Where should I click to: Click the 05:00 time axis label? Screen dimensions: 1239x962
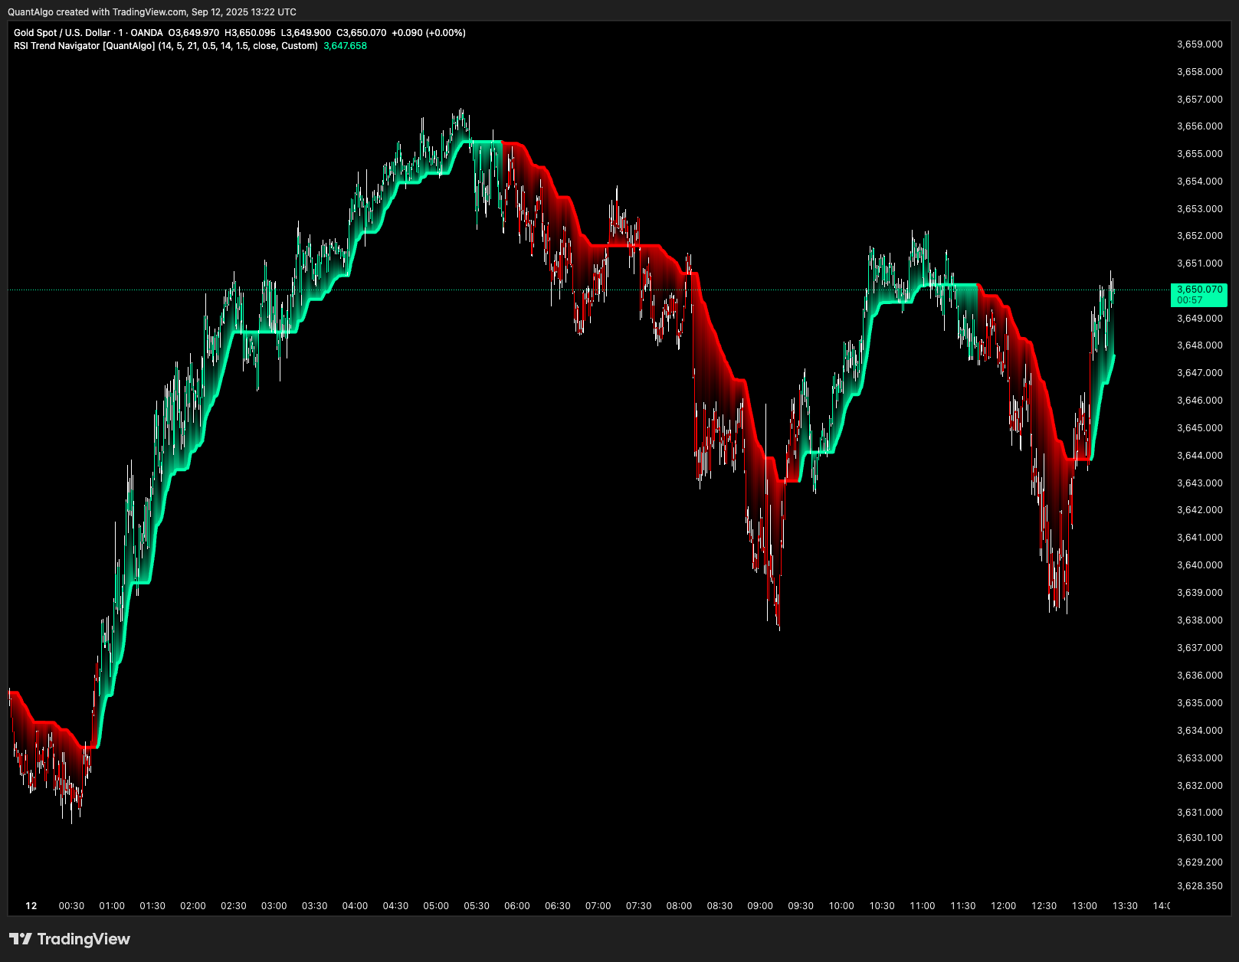click(436, 906)
